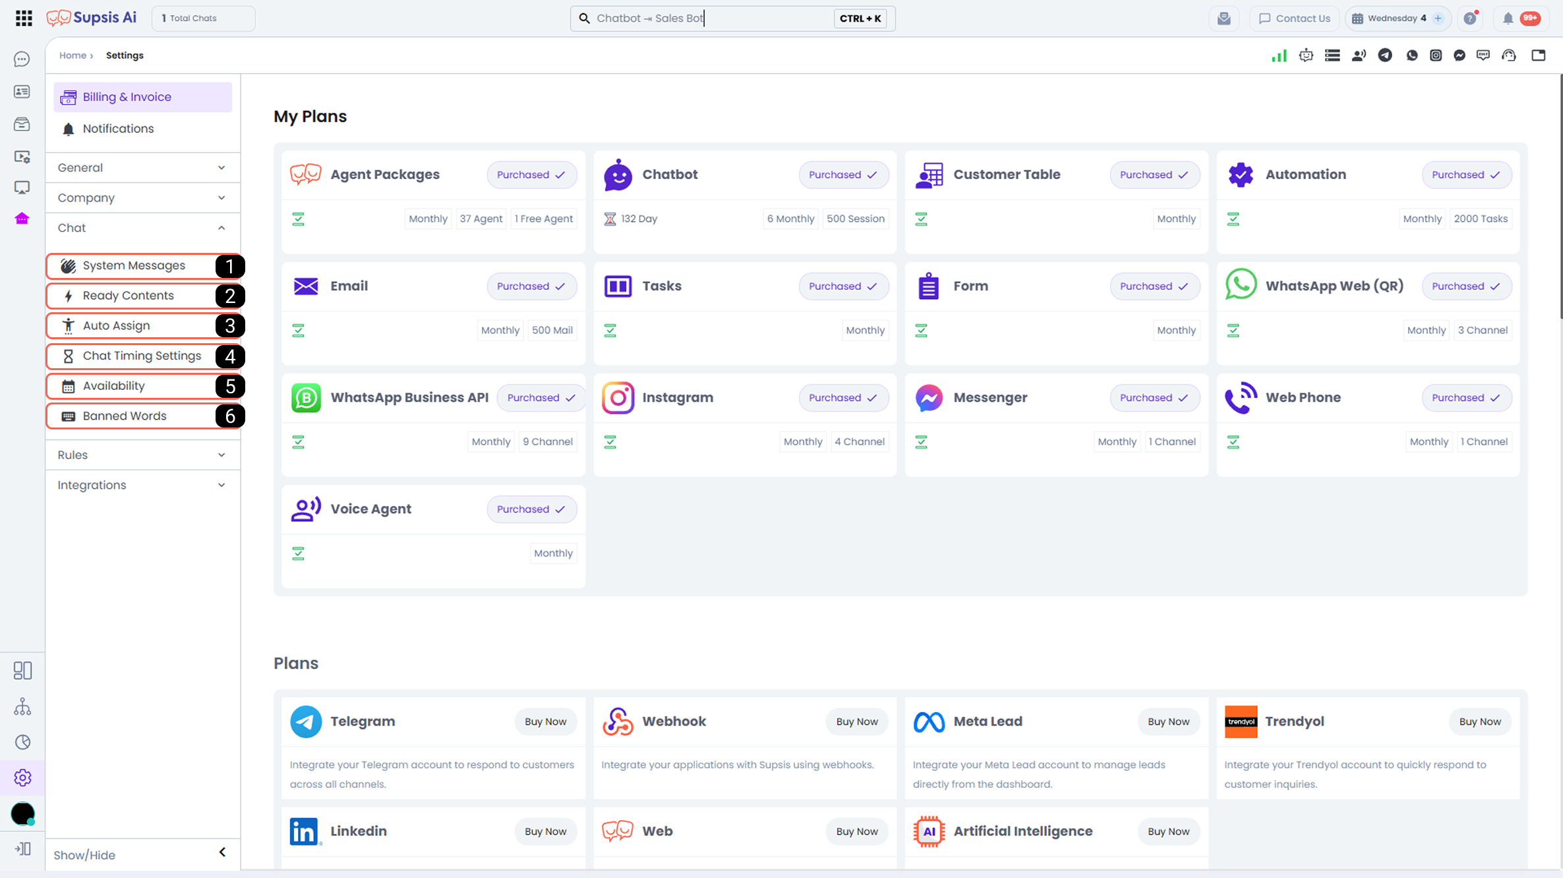
Task: Open the apps grid launcher
Action: 24,18
